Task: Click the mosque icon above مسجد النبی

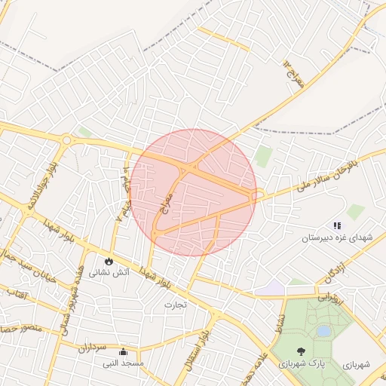Action: click(x=123, y=351)
